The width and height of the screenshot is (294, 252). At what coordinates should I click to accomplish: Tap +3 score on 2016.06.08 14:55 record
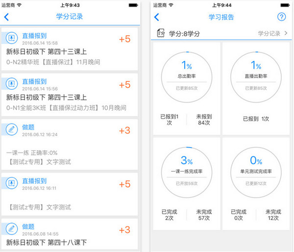[x=124, y=230]
